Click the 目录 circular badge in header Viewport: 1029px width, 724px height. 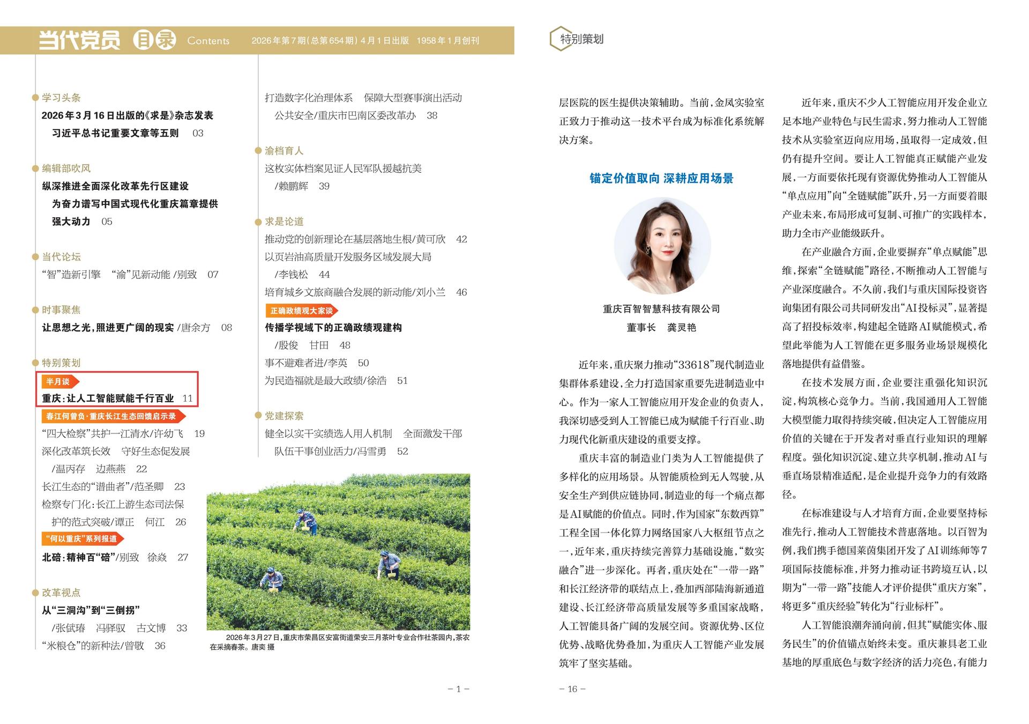[155, 40]
